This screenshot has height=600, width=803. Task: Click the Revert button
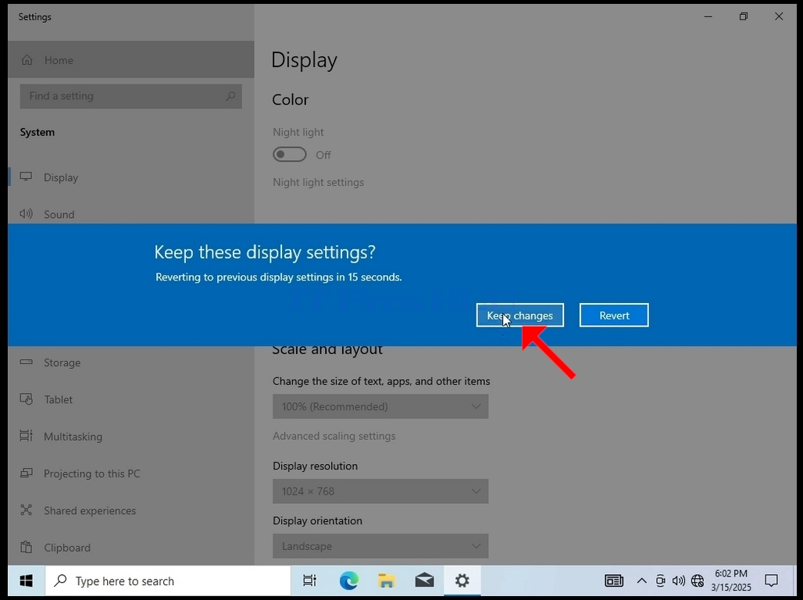(614, 315)
